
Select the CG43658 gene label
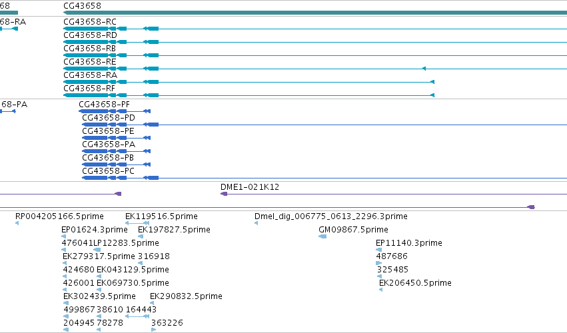[x=82, y=6]
